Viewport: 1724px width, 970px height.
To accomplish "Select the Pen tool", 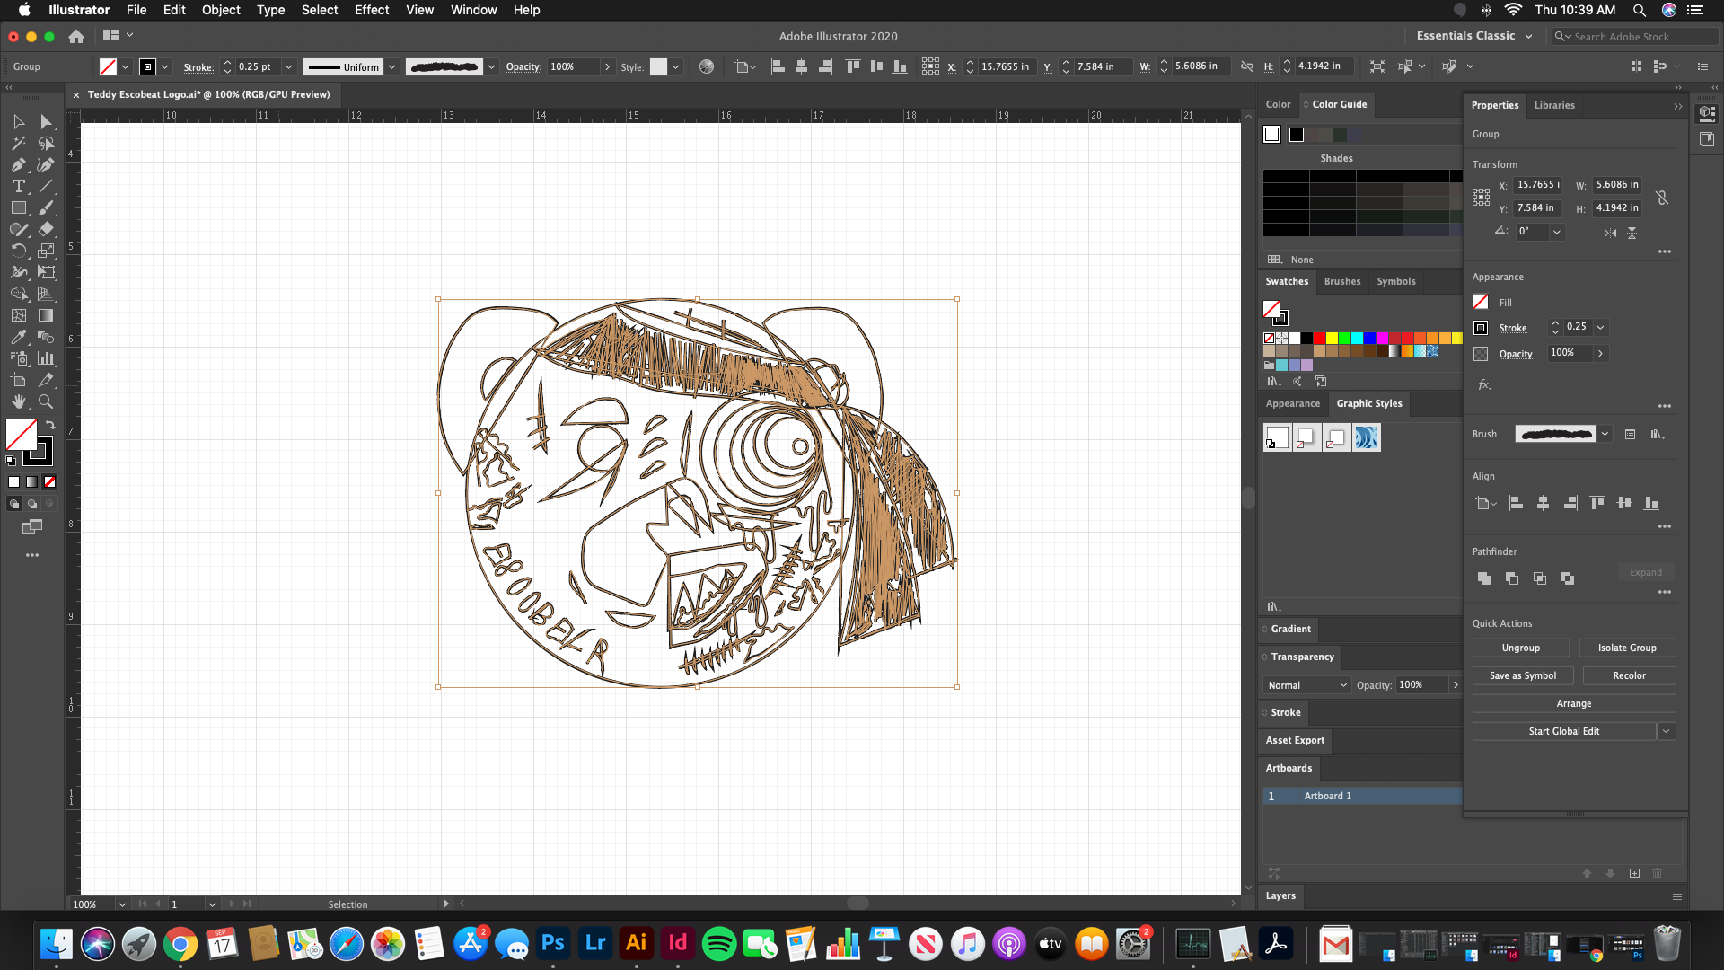I will pos(18,164).
